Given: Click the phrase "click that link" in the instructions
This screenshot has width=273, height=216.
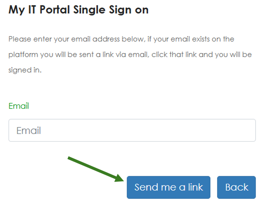Looking at the screenshot, I should [174, 55].
